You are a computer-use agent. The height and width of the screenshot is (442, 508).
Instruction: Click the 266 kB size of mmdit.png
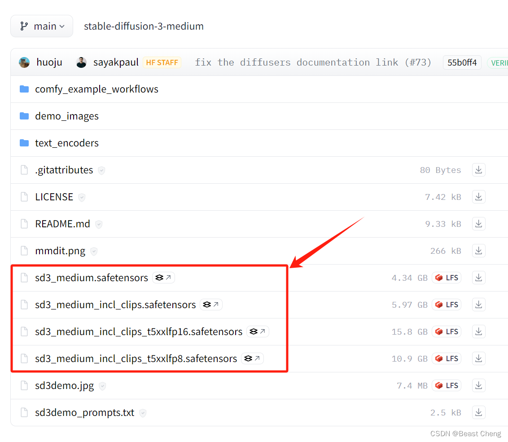[446, 251]
